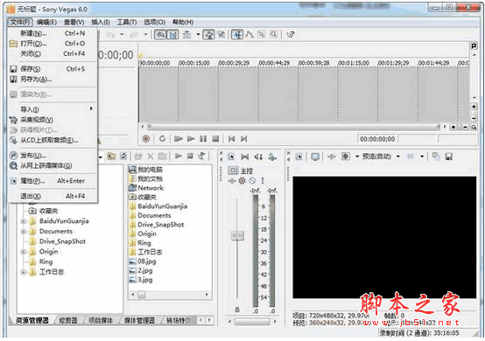485x341 pixels.
Task: Open Mixer properties icon
Action: click(x=231, y=157)
